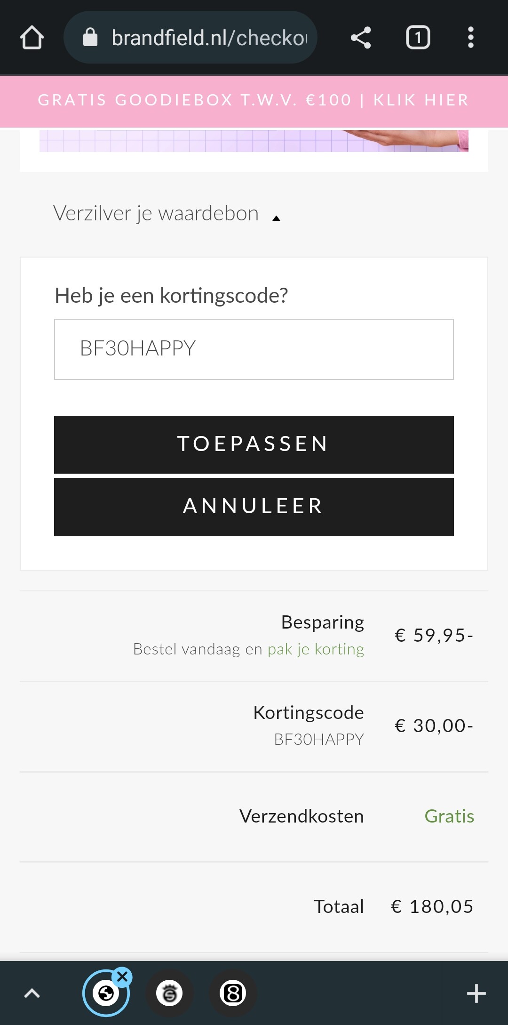Open the tab switcher showing 1 tab
Image resolution: width=508 pixels, height=1025 pixels.
418,38
